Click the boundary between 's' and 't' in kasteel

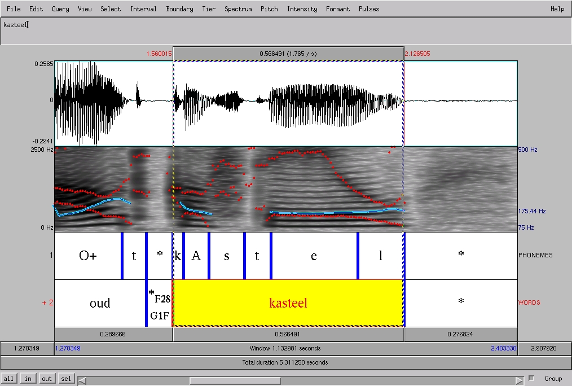tap(244, 256)
